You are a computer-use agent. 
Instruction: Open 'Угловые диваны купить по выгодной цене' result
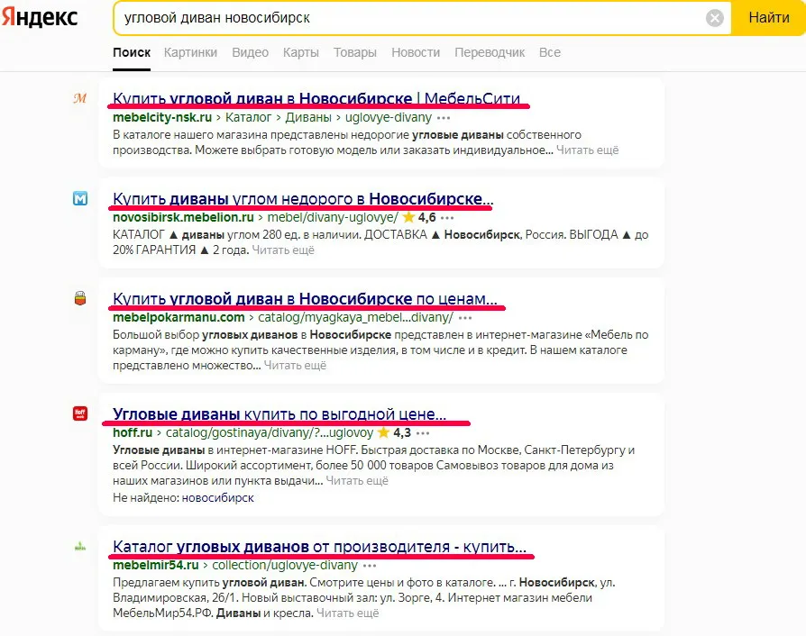click(x=279, y=413)
